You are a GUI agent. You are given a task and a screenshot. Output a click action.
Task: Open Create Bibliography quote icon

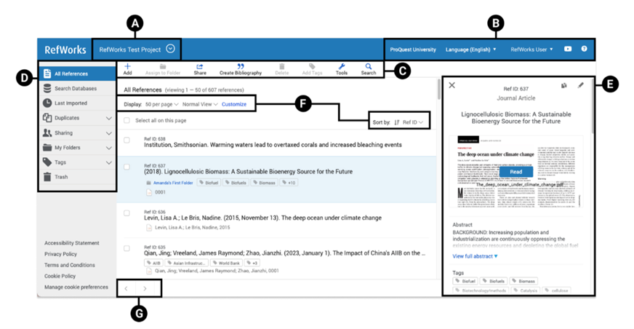pos(241,66)
